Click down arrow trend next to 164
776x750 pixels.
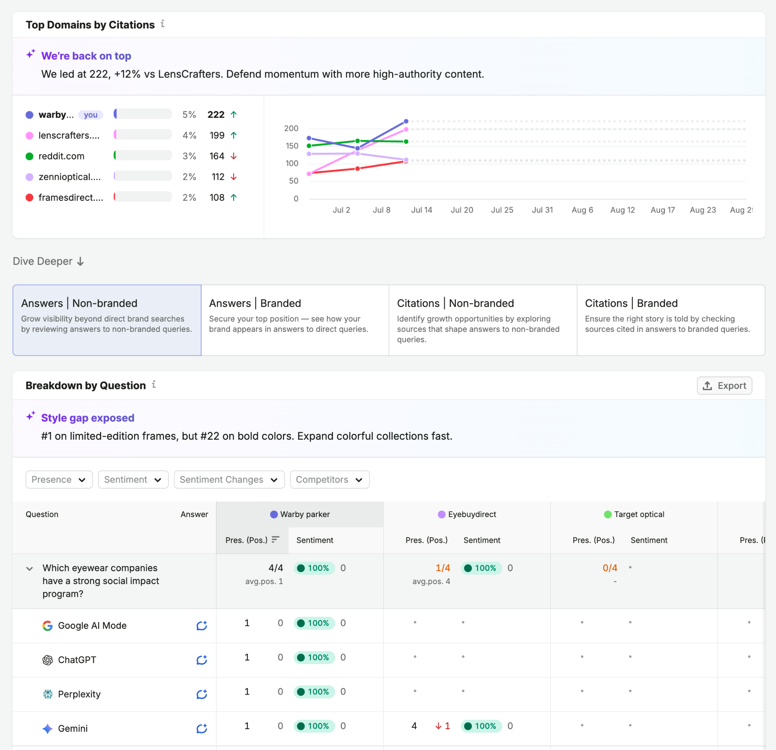tap(233, 156)
